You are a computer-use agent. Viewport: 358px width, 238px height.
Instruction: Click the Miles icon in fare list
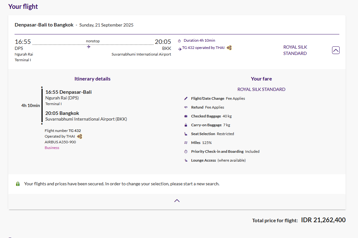pos(186,143)
